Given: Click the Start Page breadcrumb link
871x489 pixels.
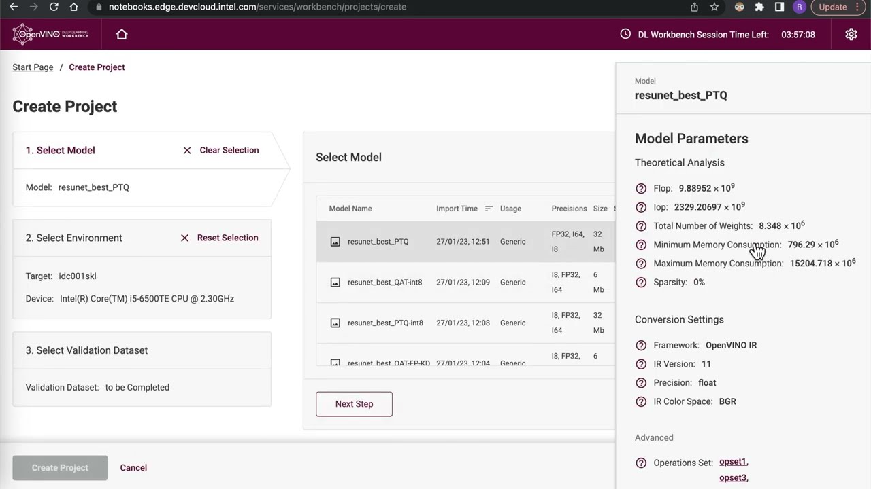Looking at the screenshot, I should (33, 67).
